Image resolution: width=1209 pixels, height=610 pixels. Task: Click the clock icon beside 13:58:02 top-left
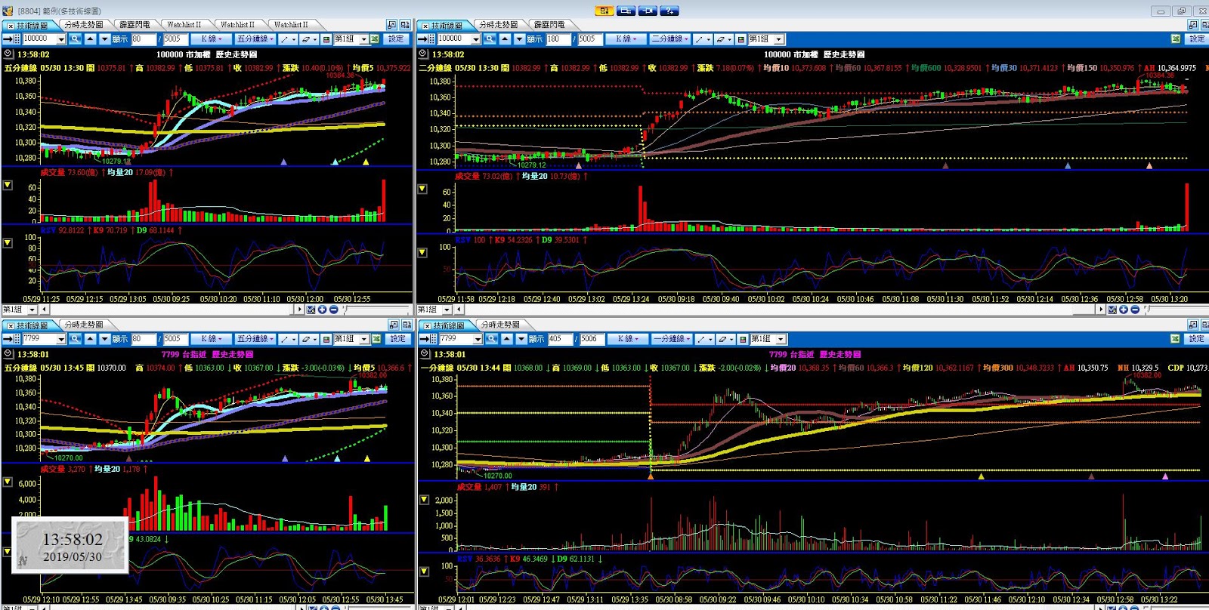pyautogui.click(x=9, y=54)
